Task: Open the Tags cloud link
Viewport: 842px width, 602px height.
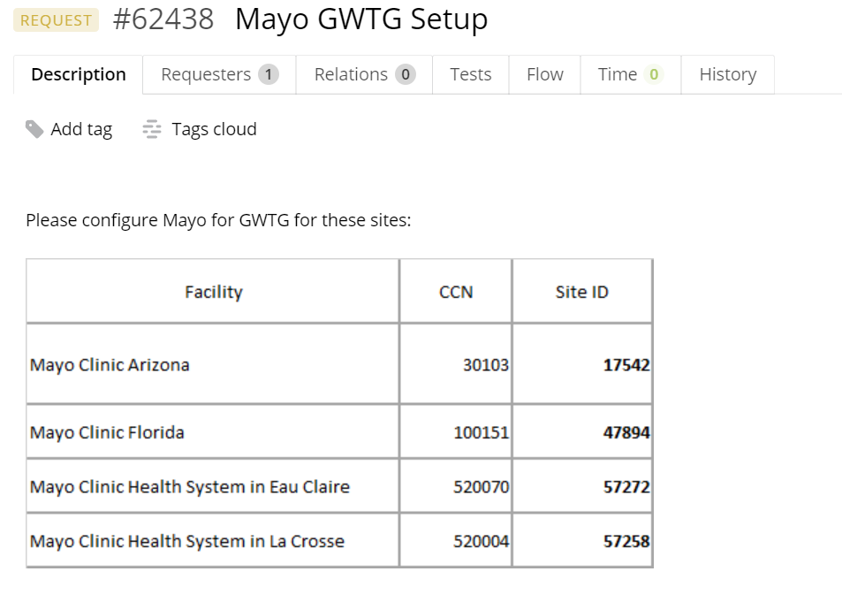Action: (x=214, y=130)
